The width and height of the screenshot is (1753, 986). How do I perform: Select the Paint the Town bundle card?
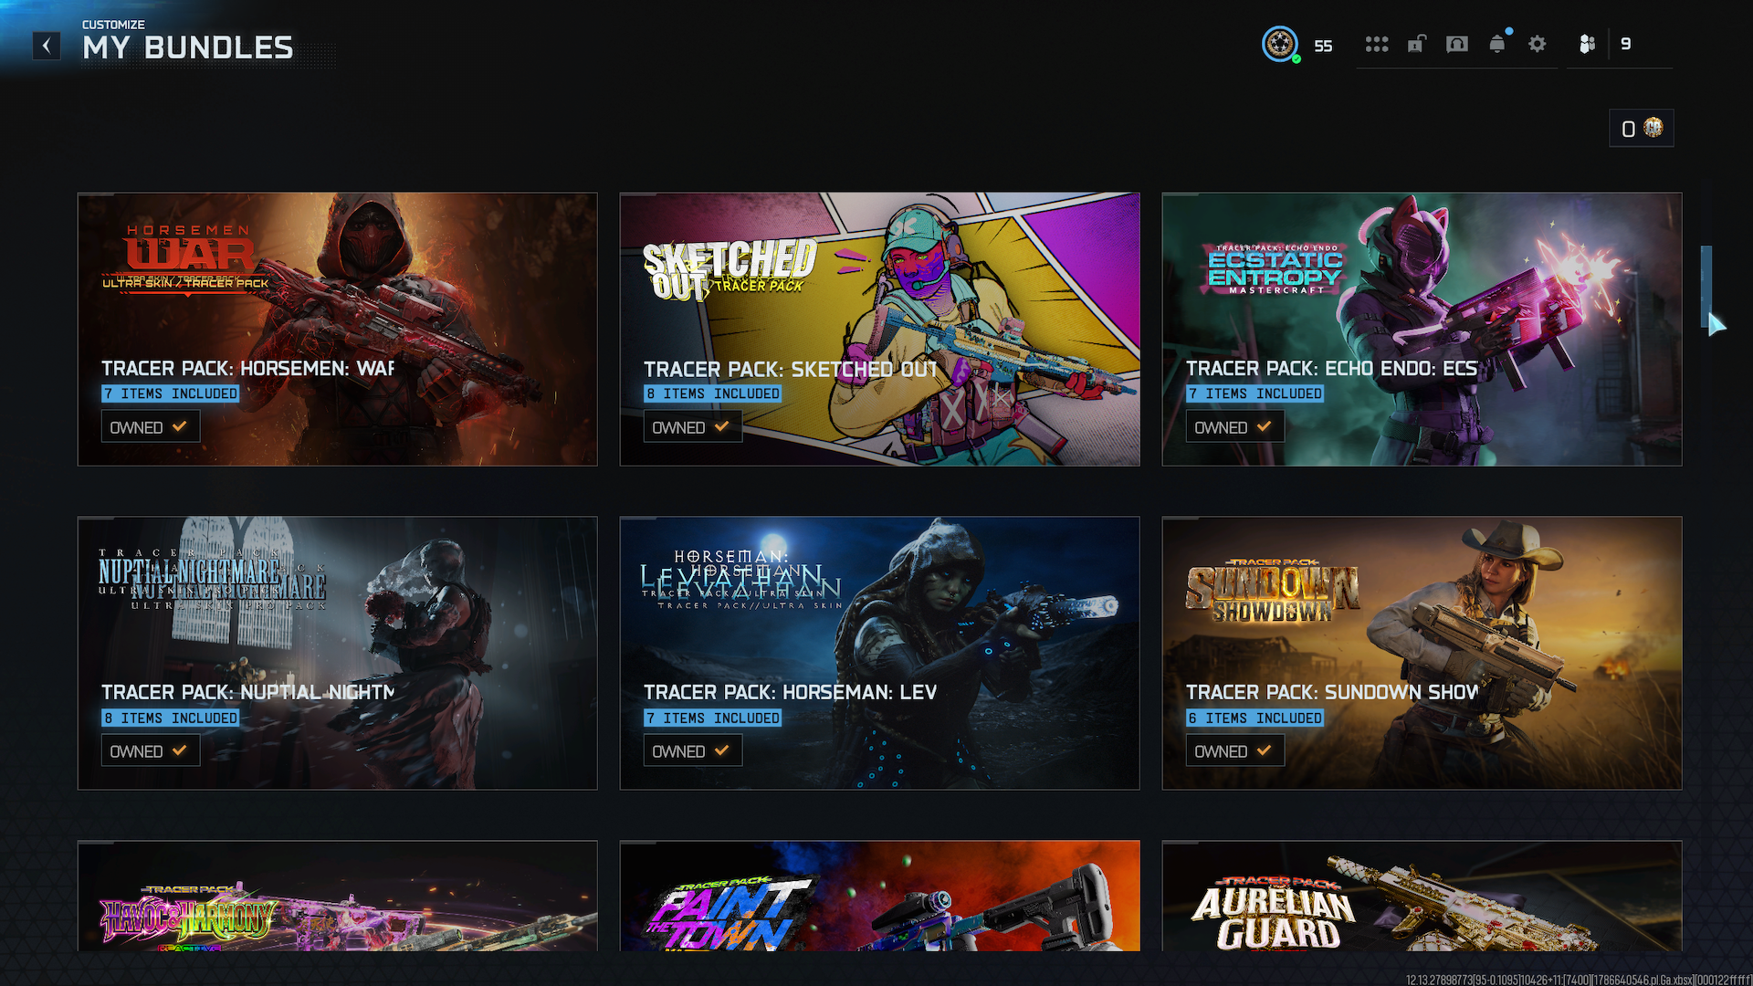click(x=880, y=896)
